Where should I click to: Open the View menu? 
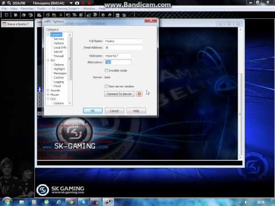(x=14, y=9)
